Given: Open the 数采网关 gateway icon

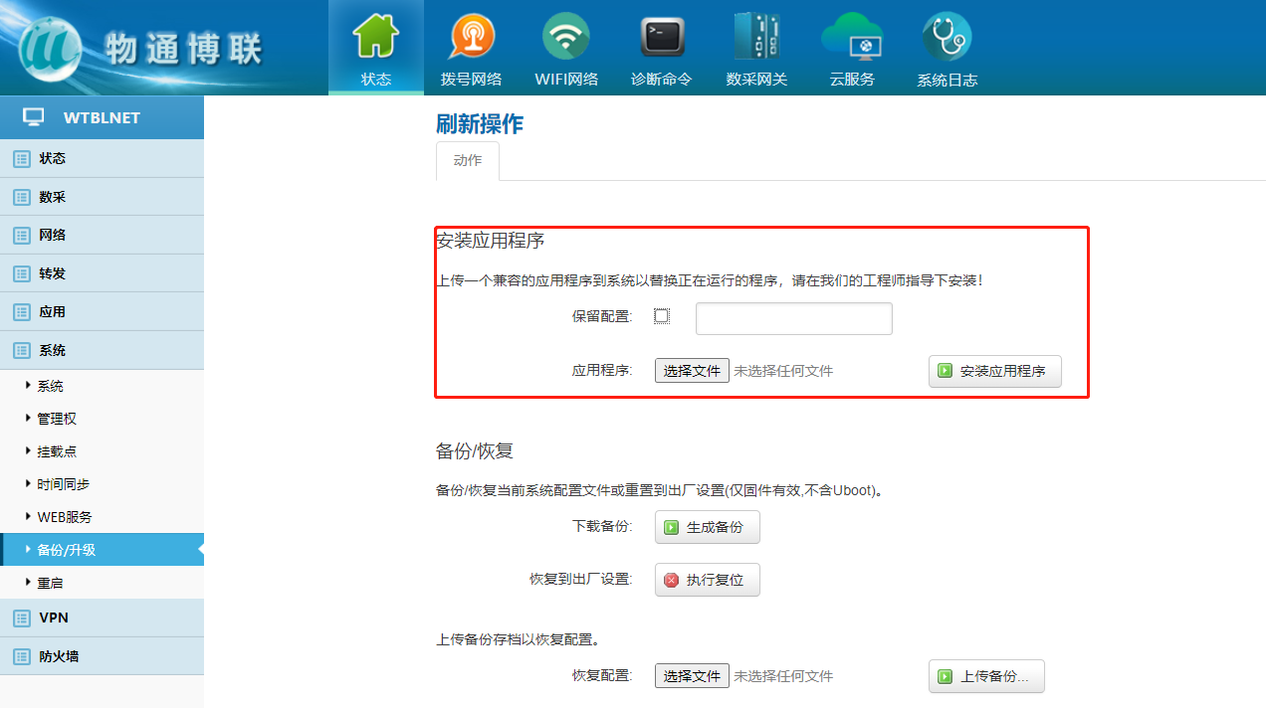Looking at the screenshot, I should [755, 38].
